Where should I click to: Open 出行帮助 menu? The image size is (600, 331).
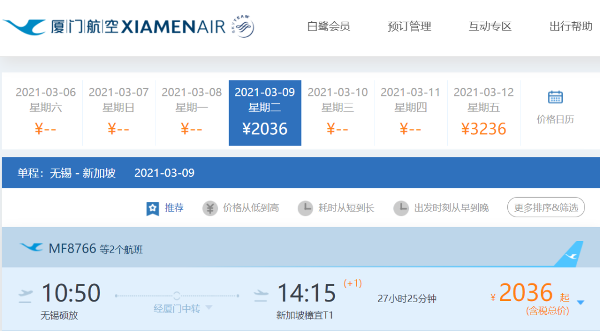point(571,27)
